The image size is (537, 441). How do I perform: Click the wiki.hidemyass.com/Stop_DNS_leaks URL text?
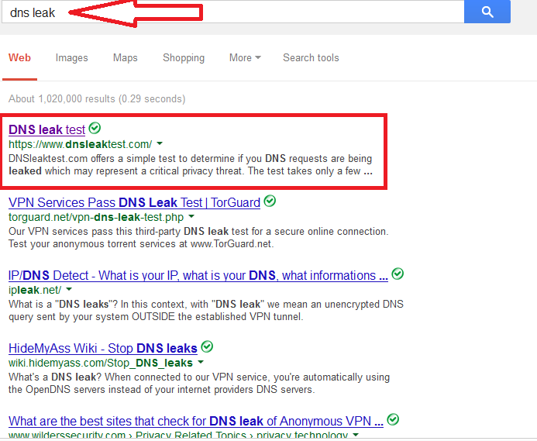(x=101, y=363)
